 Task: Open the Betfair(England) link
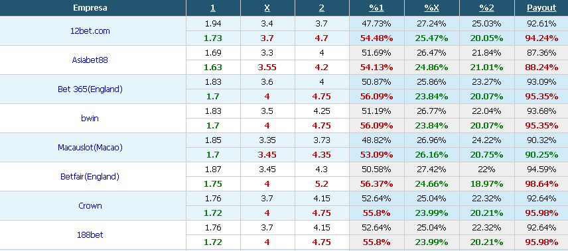(x=90, y=177)
